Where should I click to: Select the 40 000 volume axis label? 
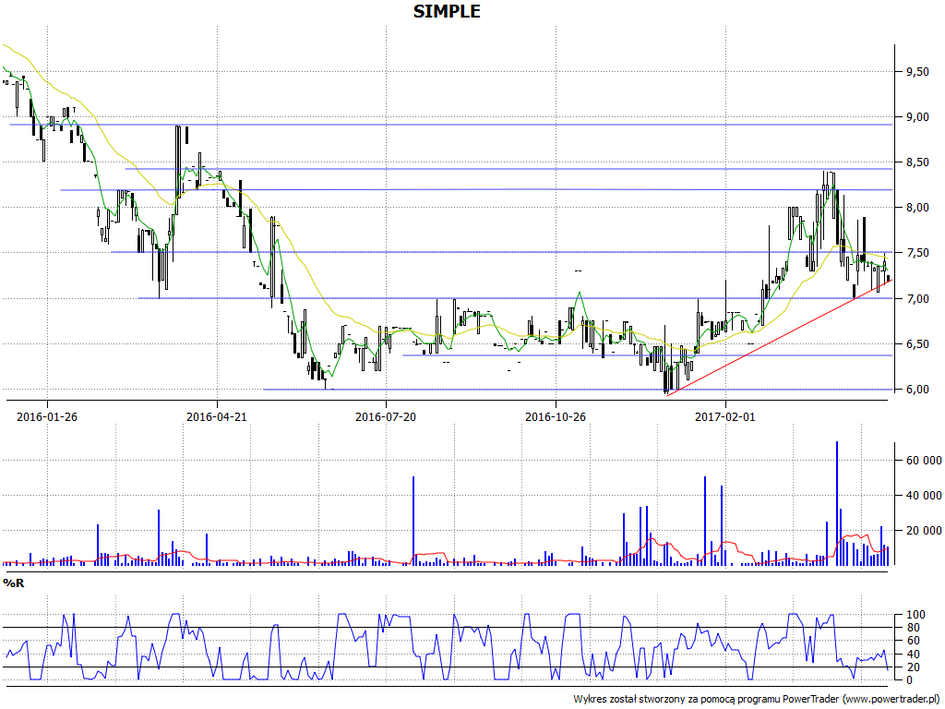[923, 496]
